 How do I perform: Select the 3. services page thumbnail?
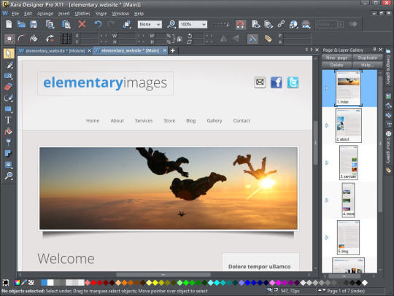[x=349, y=163]
